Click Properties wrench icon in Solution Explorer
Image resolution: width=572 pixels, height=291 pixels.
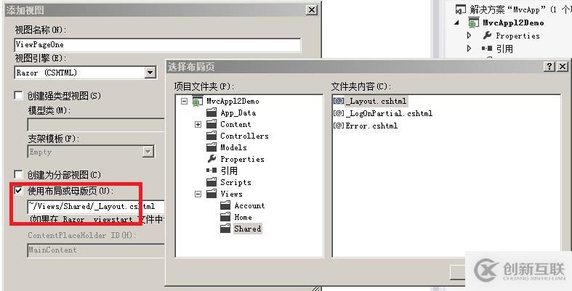pos(487,36)
